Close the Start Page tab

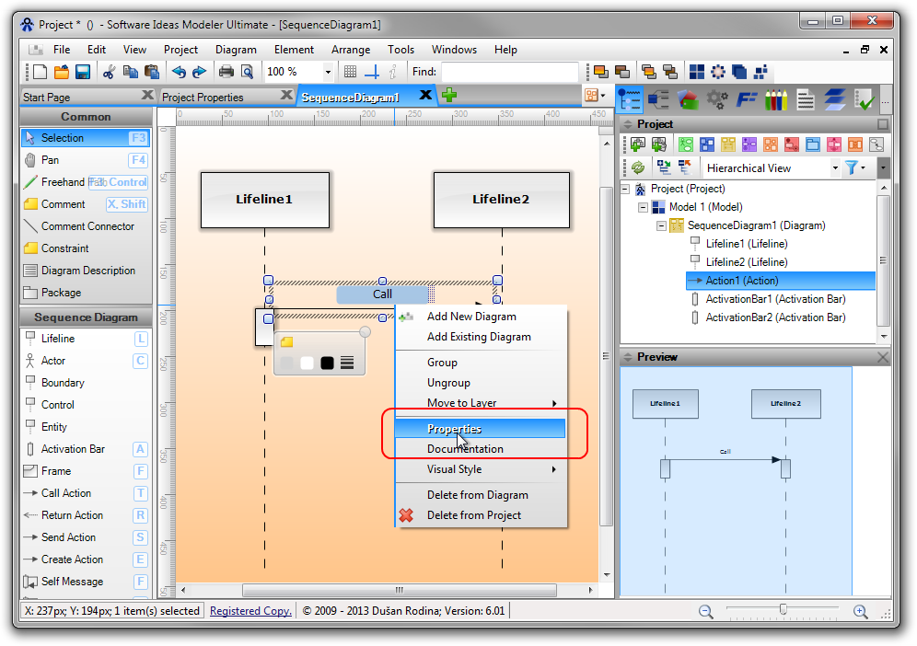coord(147,95)
